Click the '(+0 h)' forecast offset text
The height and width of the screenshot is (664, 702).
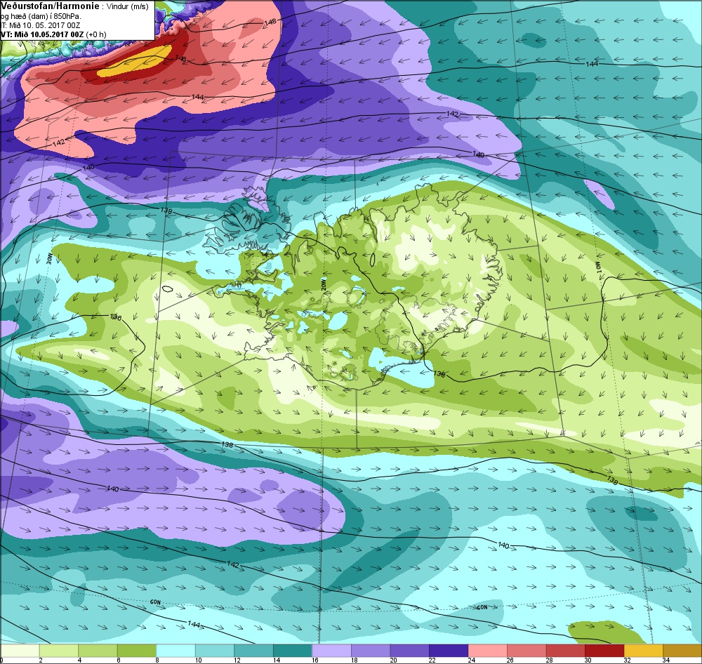pyautogui.click(x=96, y=34)
